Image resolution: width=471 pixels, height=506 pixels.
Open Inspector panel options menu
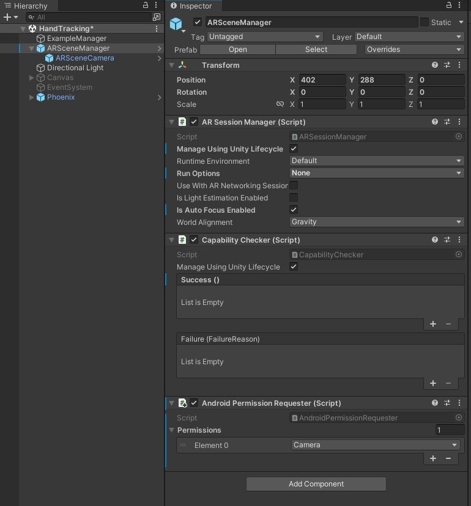[x=459, y=5]
